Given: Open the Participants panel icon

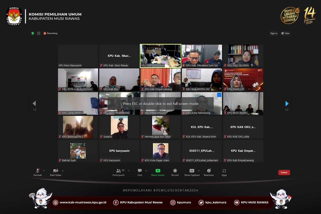Looking at the screenshot, I should 119,171.
